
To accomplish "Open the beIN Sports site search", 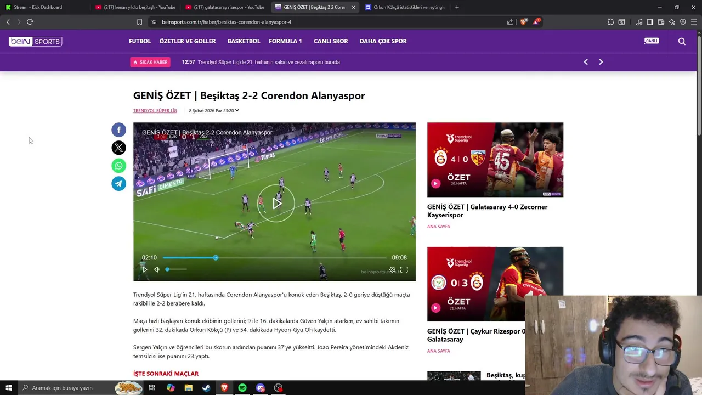I will point(682,41).
